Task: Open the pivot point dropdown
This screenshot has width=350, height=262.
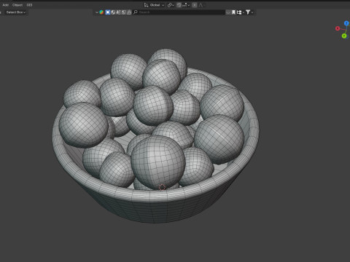Action: coord(171,5)
